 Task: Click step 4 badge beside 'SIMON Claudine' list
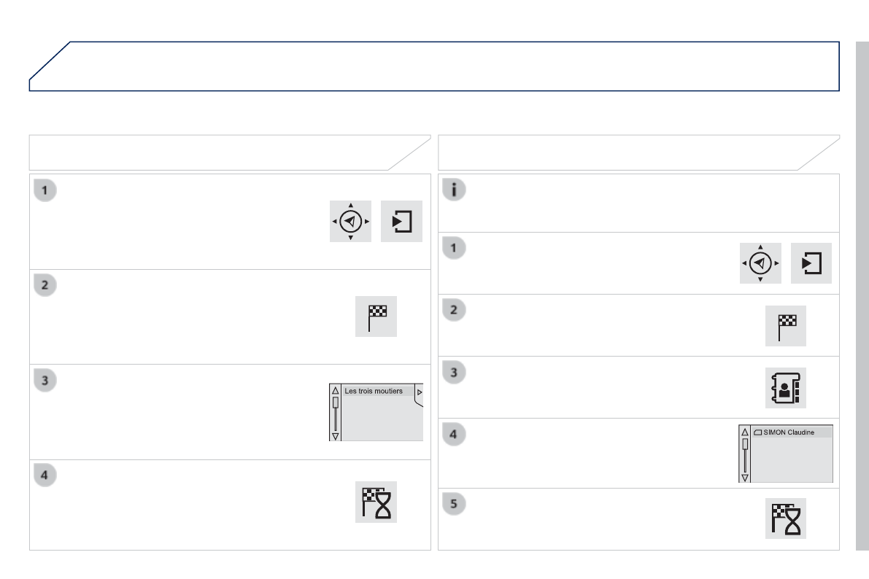455,435
